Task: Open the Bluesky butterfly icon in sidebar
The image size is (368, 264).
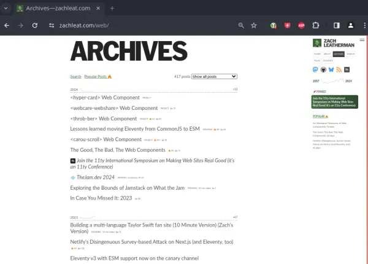Action: [331, 69]
